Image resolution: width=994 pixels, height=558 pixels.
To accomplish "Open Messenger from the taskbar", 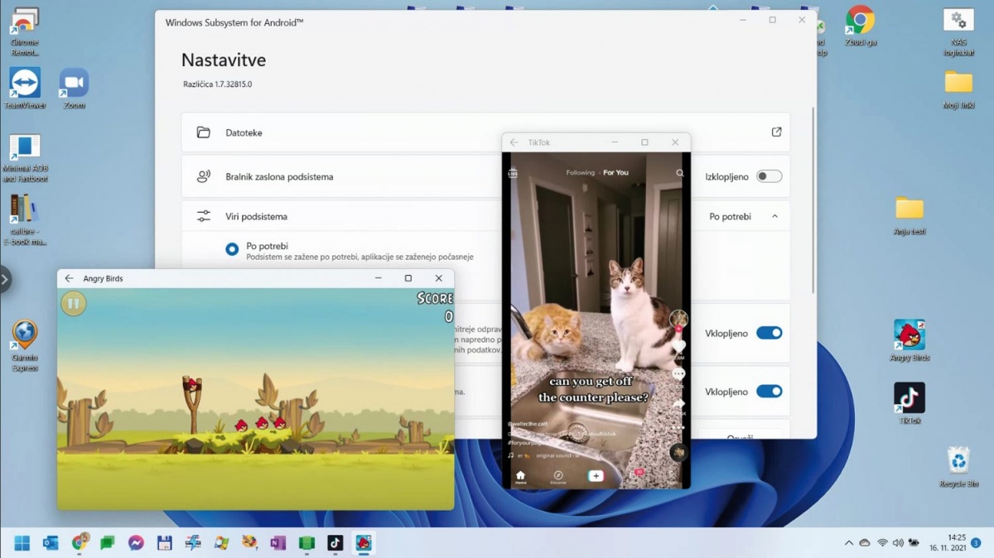I will point(136,543).
